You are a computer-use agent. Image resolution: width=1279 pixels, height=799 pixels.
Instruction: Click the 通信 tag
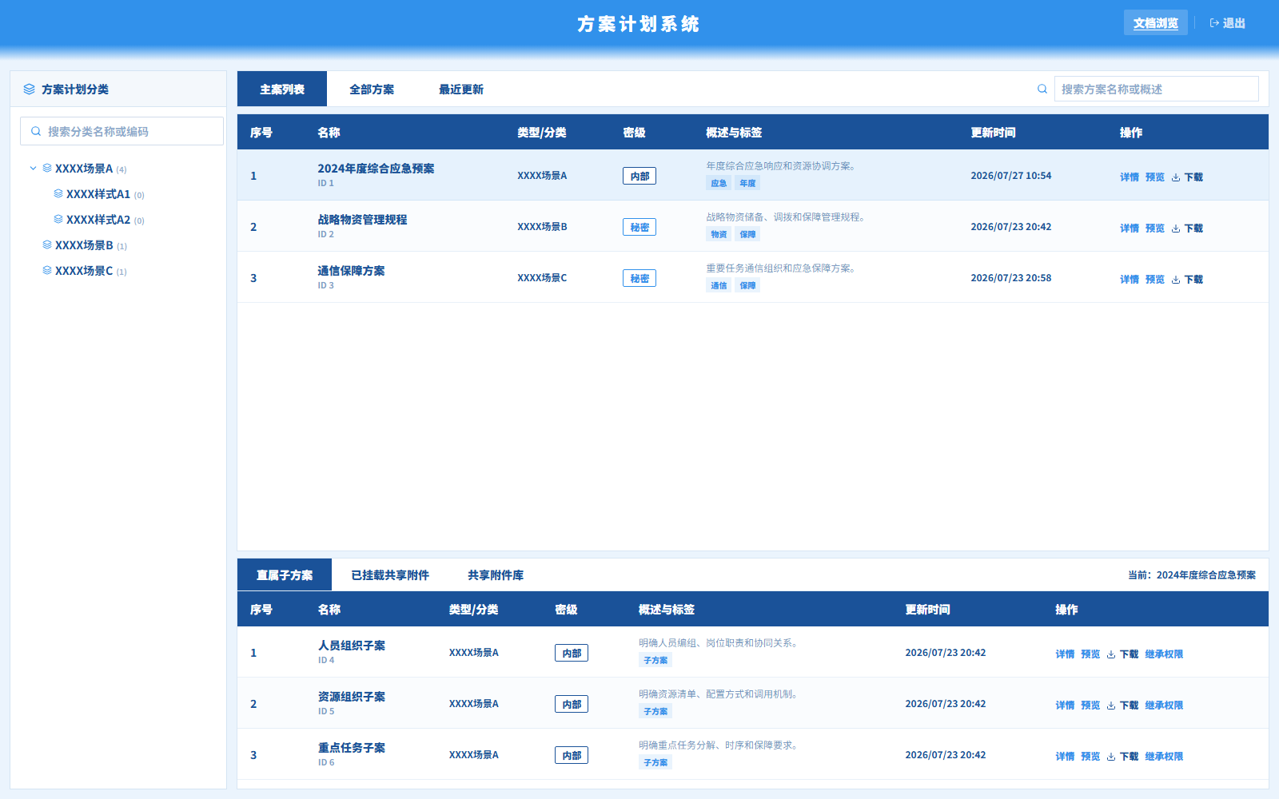tap(719, 285)
